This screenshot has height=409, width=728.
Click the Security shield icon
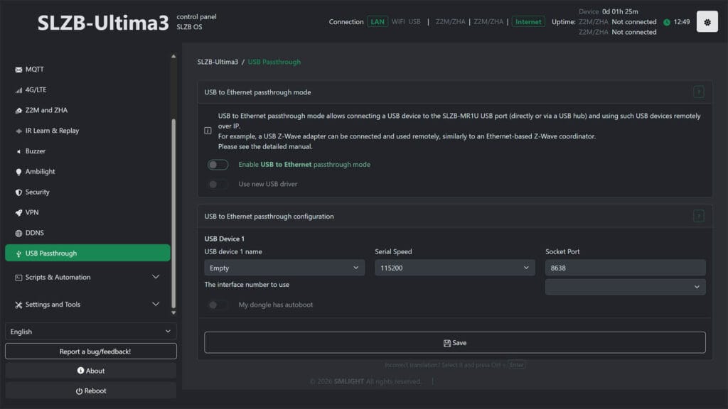[18, 192]
